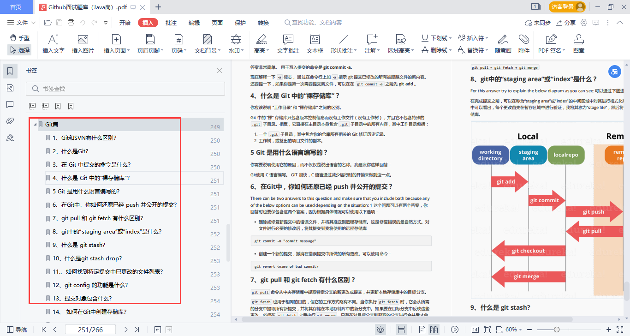Toggle continuous scrolling mode
630x336 pixels.
(x=401, y=330)
